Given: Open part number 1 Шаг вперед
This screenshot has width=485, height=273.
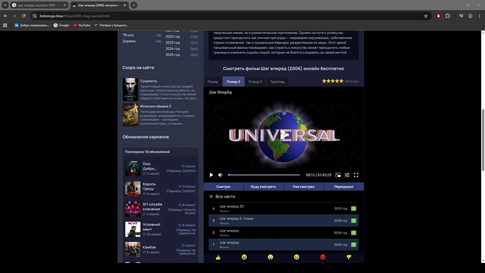Looking at the screenshot, I should (x=283, y=245).
